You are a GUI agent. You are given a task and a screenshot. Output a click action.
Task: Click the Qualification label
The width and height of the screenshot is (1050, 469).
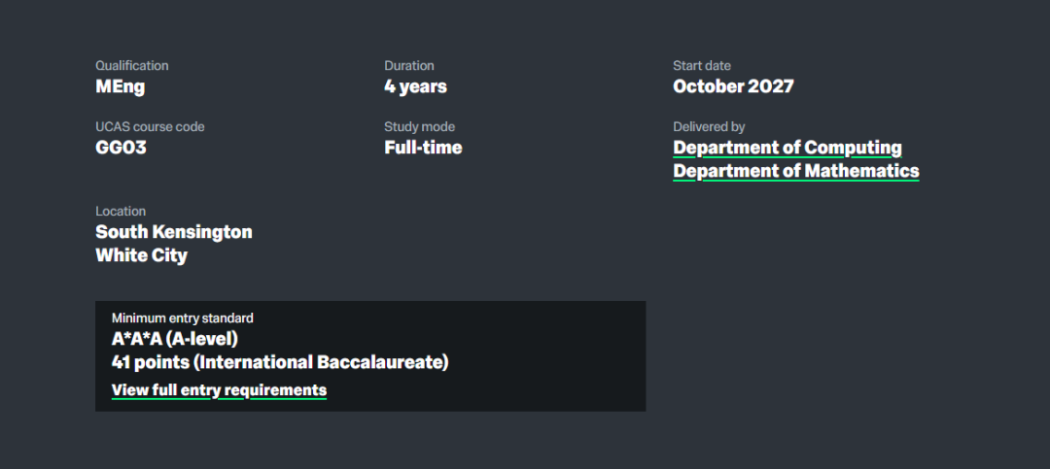pyautogui.click(x=132, y=66)
